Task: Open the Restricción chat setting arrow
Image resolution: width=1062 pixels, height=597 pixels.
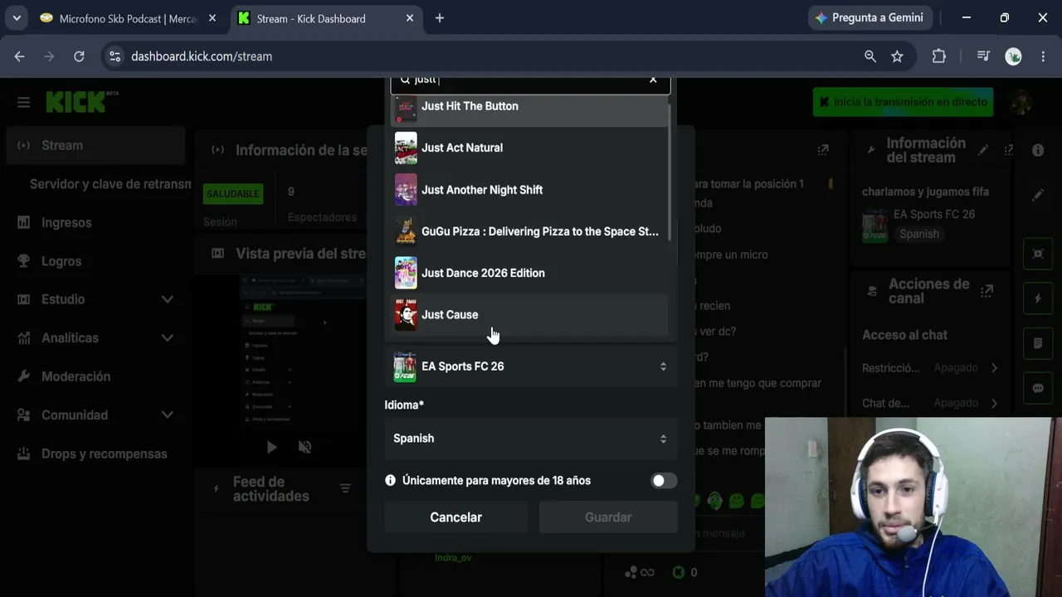Action: [x=994, y=368]
